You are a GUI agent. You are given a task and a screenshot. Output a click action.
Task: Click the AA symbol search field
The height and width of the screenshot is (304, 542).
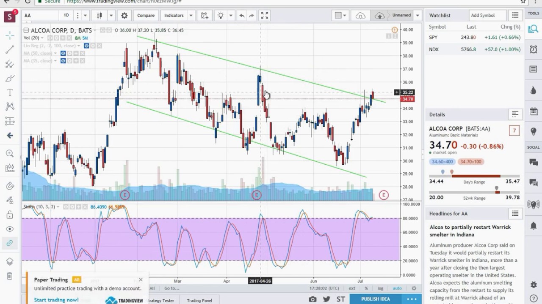40,16
